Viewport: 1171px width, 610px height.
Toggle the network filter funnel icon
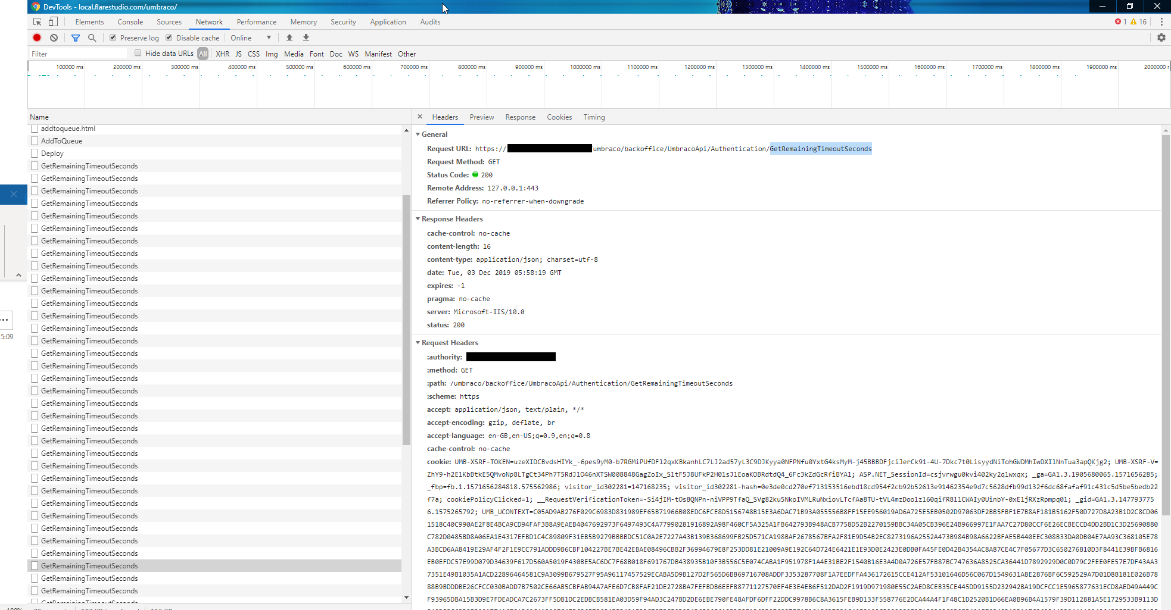point(76,37)
